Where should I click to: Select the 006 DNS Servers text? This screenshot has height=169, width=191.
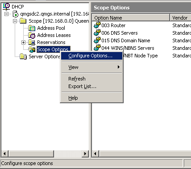[x=120, y=33]
